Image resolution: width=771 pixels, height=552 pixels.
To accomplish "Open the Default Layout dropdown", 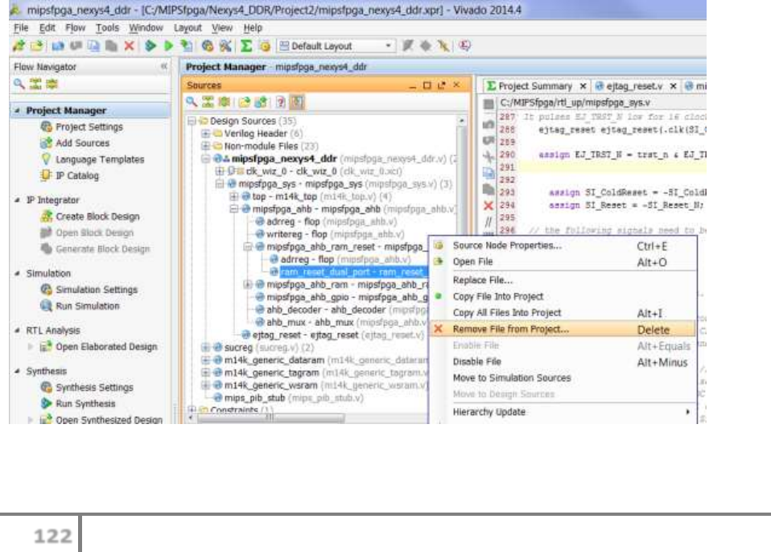I will click(x=390, y=47).
